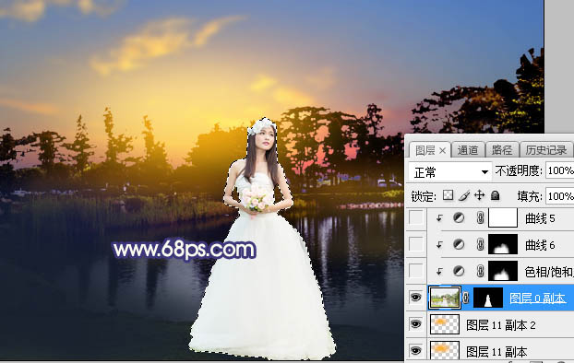Enable lock transparent pixels icon
Screen dimensions: 574x363
coord(448,195)
